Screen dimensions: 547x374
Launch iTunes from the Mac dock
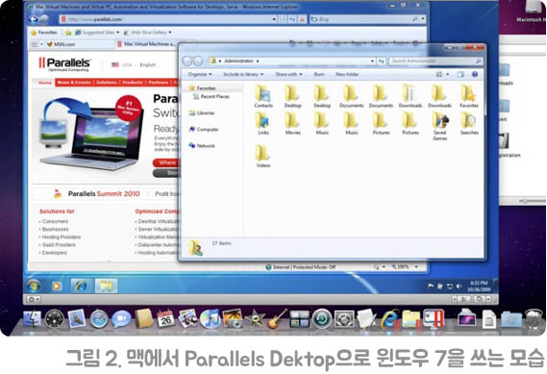tap(211, 318)
